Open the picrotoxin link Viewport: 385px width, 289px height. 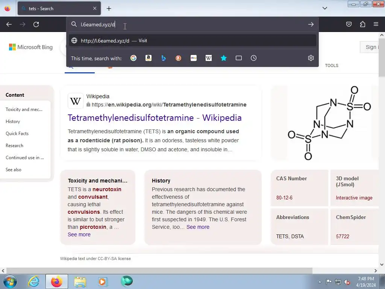coord(93,227)
